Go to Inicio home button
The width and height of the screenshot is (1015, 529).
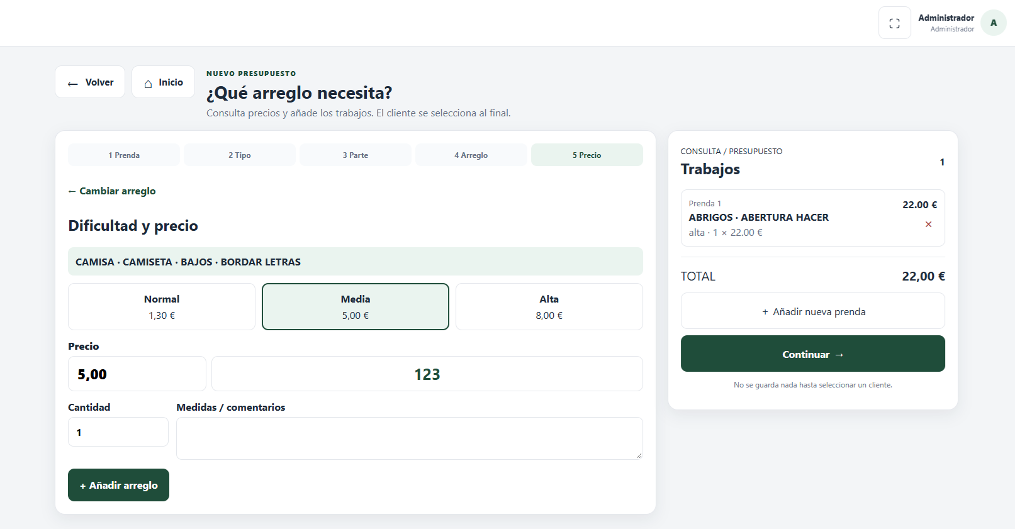(x=163, y=82)
